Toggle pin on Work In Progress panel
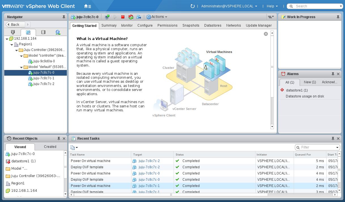The width and height of the screenshot is (345, 202). [x=338, y=17]
